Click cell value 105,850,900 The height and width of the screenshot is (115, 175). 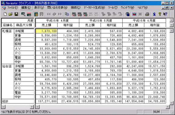90,101
